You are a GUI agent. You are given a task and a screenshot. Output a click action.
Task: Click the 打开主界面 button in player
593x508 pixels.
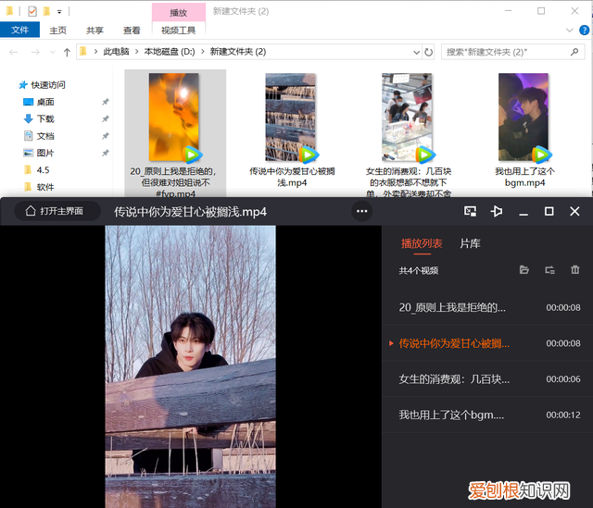tap(57, 211)
